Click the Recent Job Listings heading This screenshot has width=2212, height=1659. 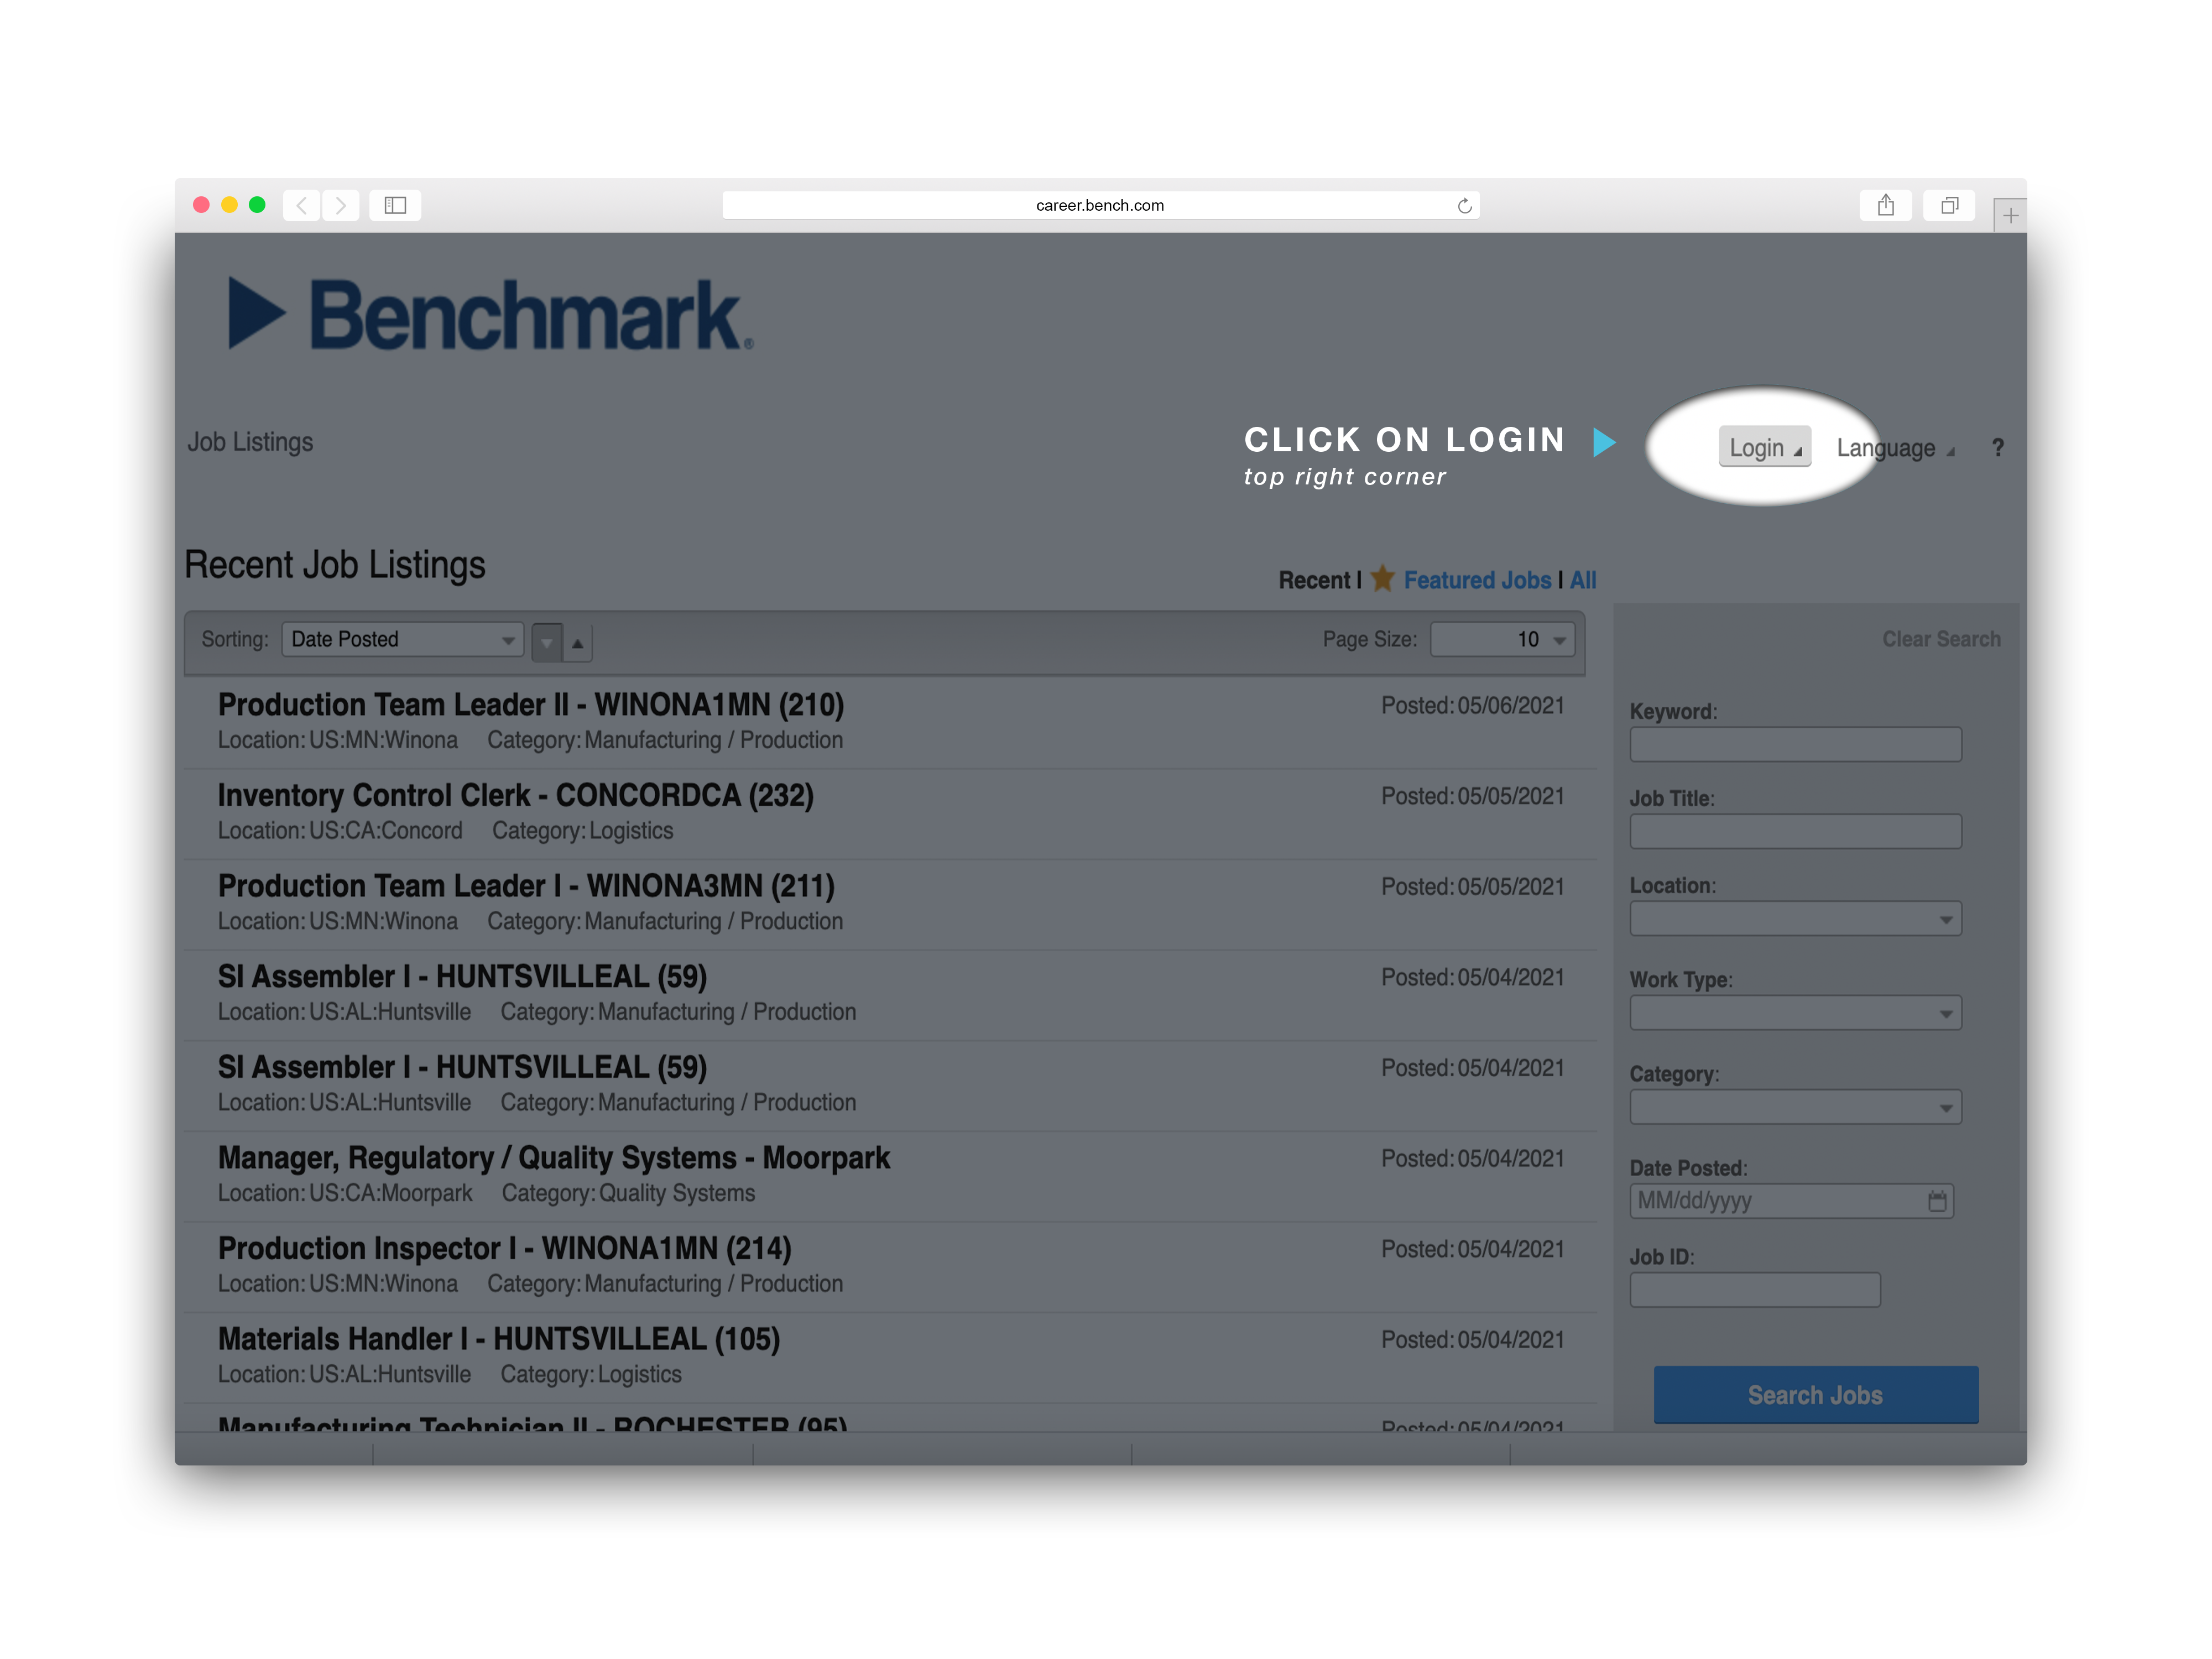pos(335,565)
